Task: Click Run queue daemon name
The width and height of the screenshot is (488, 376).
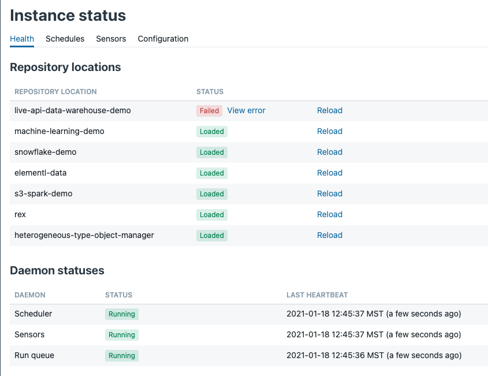Action: click(x=34, y=355)
